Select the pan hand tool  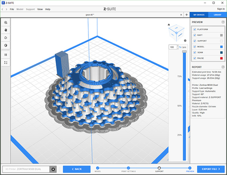point(6,30)
